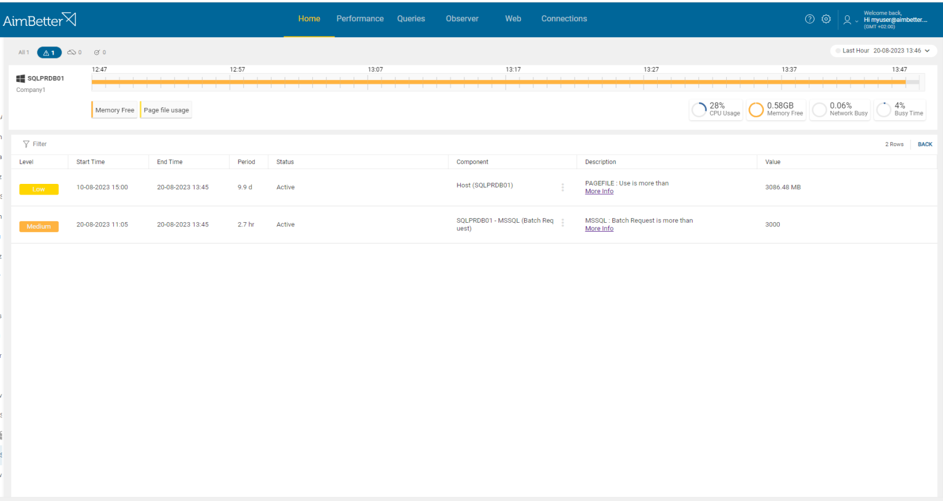Screen dimensions: 943x501
Task: Sort by the Description column header
Action: (x=601, y=162)
